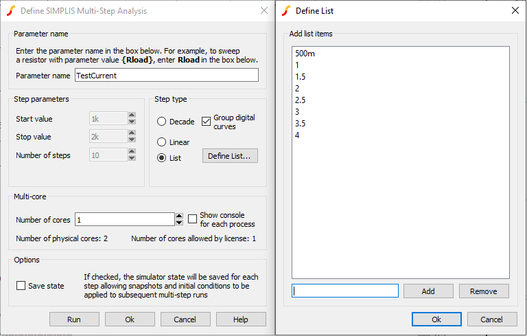Click the Run button

tap(74, 320)
